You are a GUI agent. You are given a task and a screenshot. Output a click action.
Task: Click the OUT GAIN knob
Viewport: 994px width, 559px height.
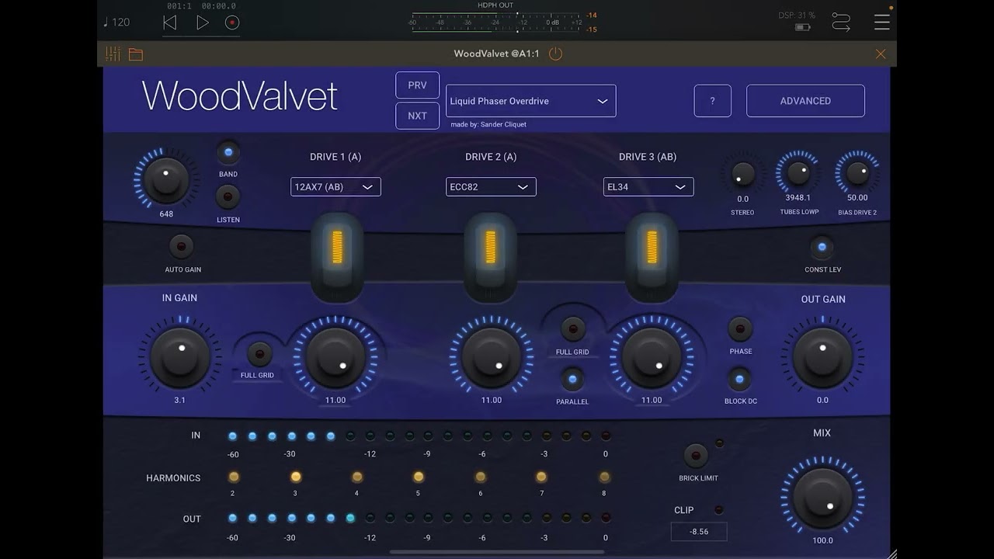(822, 357)
